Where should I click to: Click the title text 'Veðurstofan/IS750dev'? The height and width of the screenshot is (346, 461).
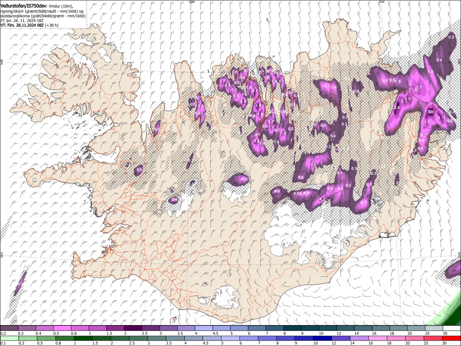(x=23, y=6)
